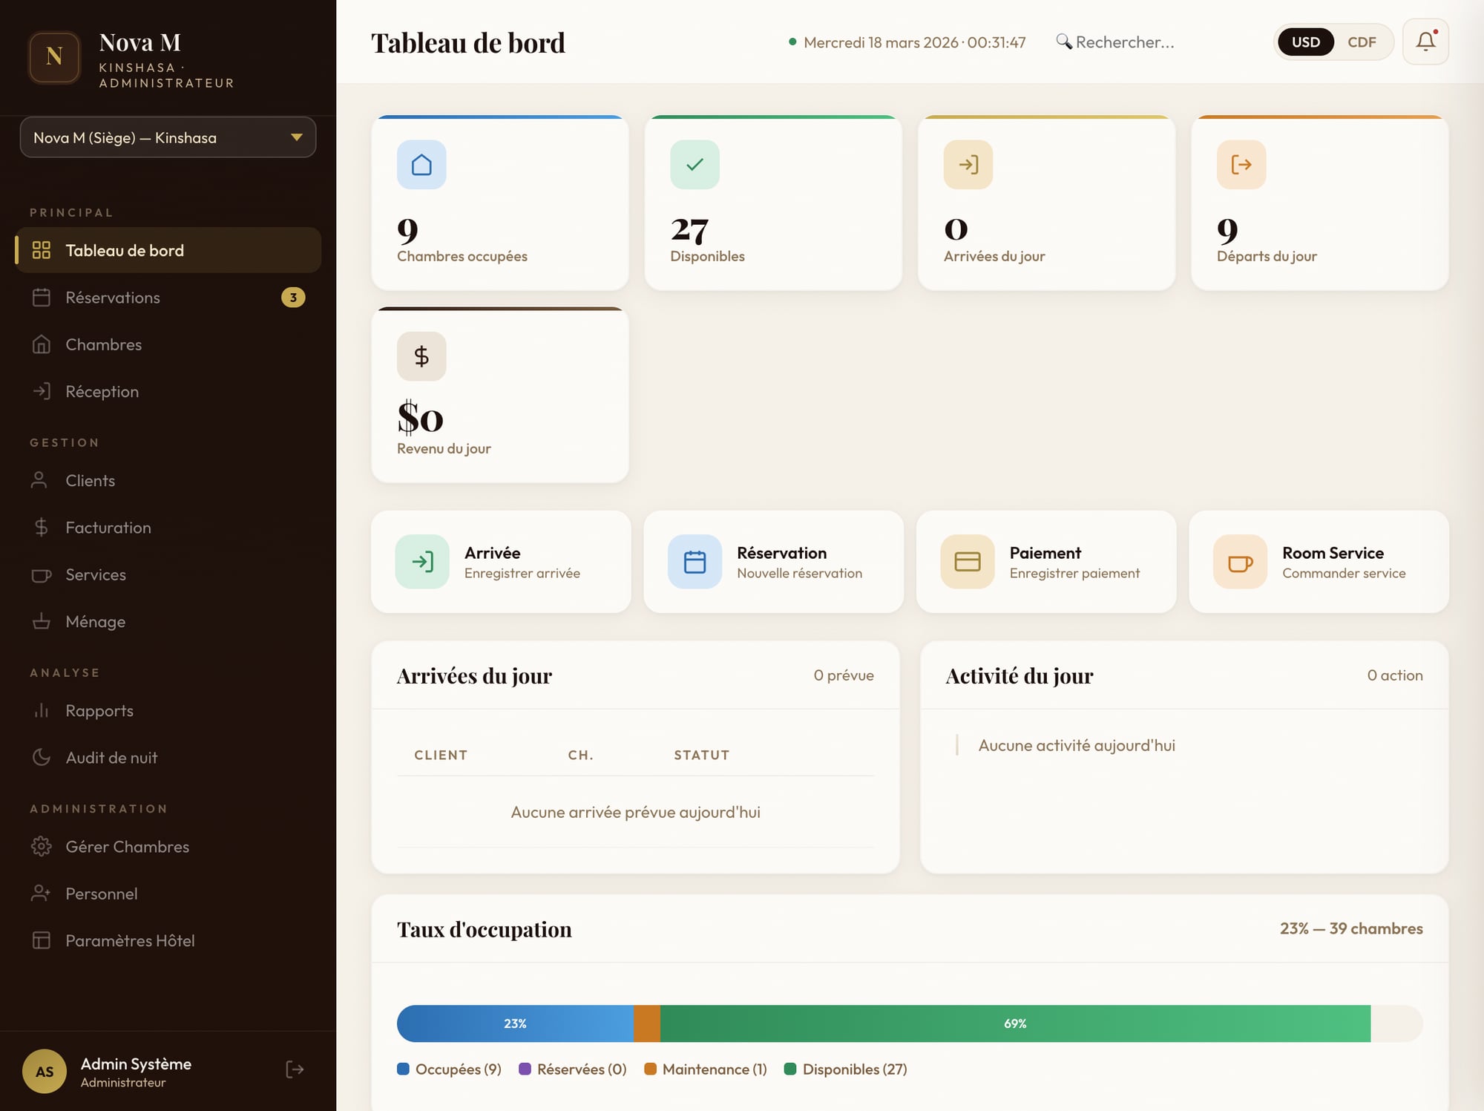1484x1111 pixels.
Task: Click the Rechercher search field
Action: coord(1125,42)
